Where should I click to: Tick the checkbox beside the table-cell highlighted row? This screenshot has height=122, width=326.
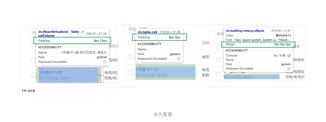[x=130, y=72]
